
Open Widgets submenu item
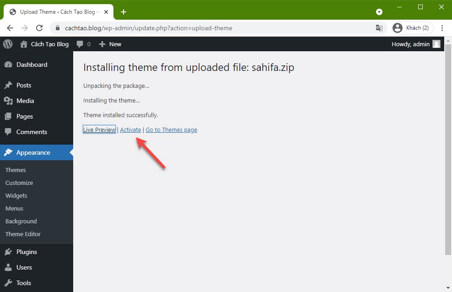16,195
